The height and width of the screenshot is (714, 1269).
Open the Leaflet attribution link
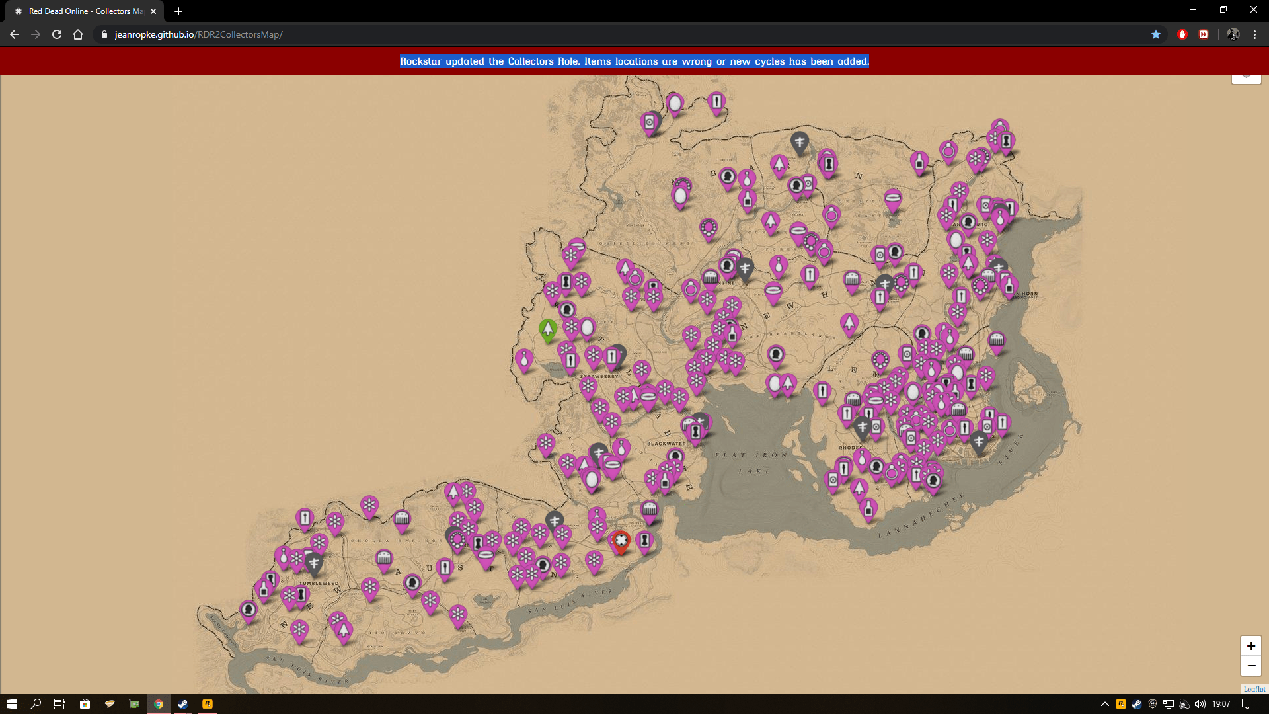[x=1254, y=689]
